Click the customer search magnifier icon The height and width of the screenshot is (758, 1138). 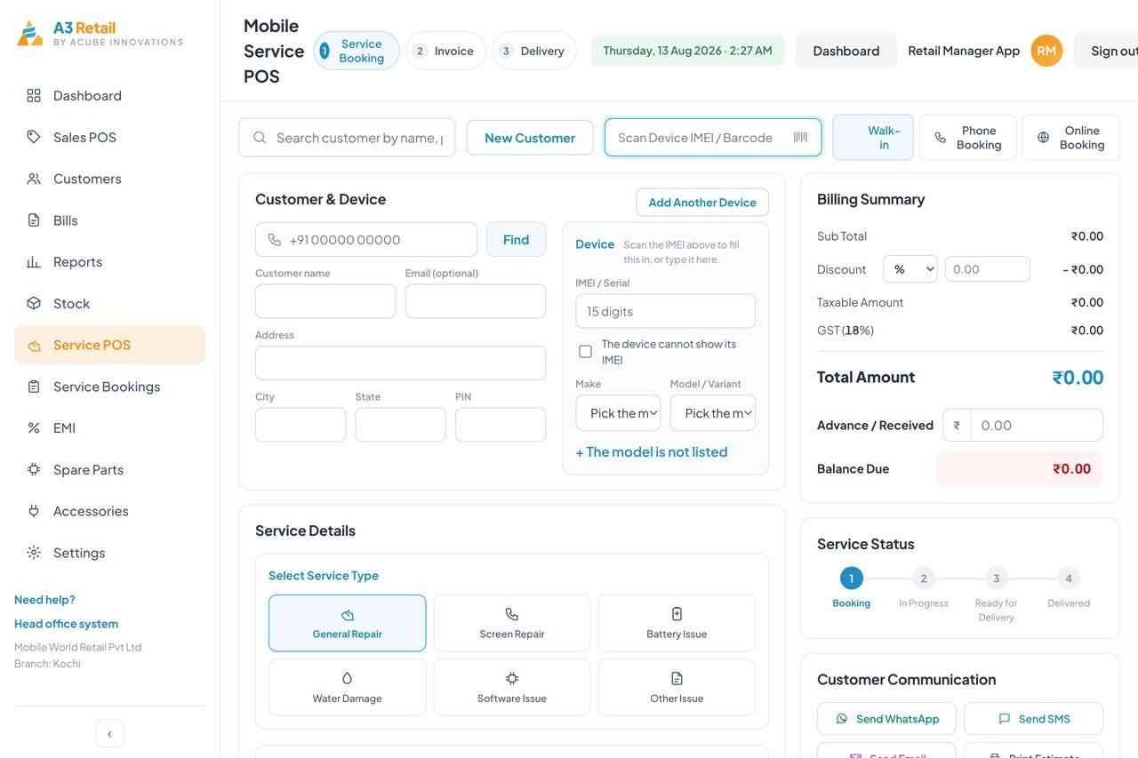pyautogui.click(x=260, y=138)
